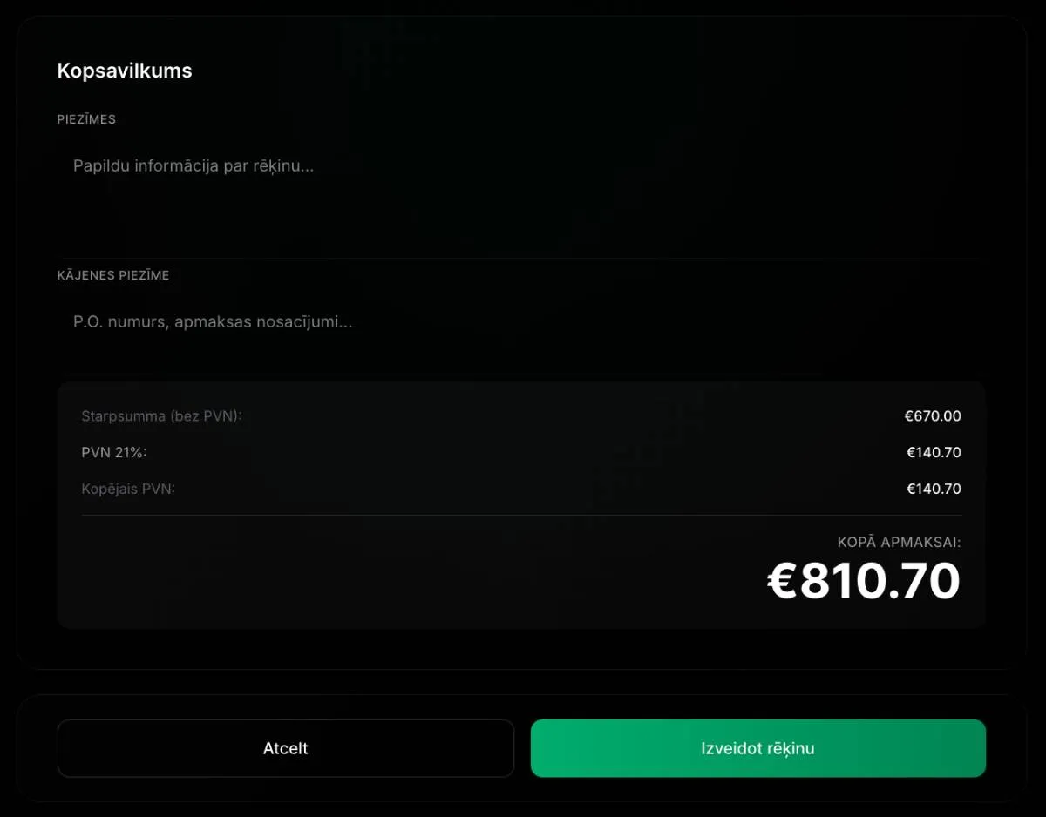The width and height of the screenshot is (1046, 817).
Task: Click the €810.70 grand total
Action: [863, 581]
